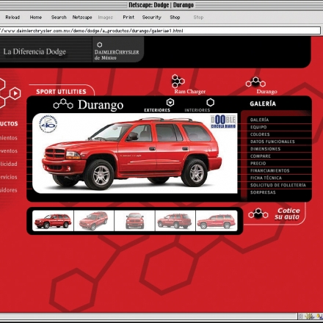Screen dimensions: 323x323
Task: Click into the URL location field
Action: click(160, 31)
